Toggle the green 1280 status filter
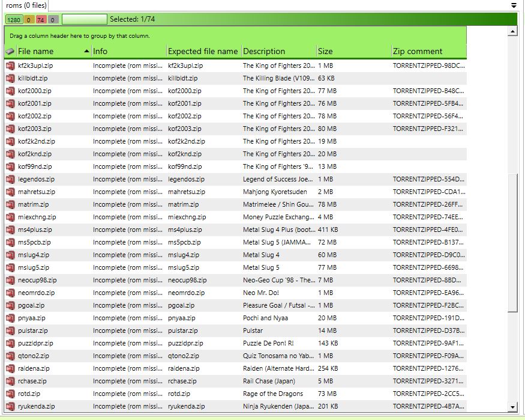The width and height of the screenshot is (525, 420). tap(14, 20)
